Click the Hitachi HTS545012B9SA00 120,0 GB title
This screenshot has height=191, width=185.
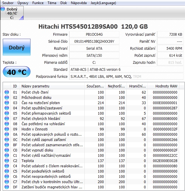pyautogui.click(x=93, y=27)
